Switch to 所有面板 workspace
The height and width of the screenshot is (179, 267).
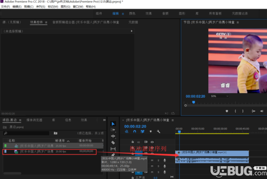[215, 13]
